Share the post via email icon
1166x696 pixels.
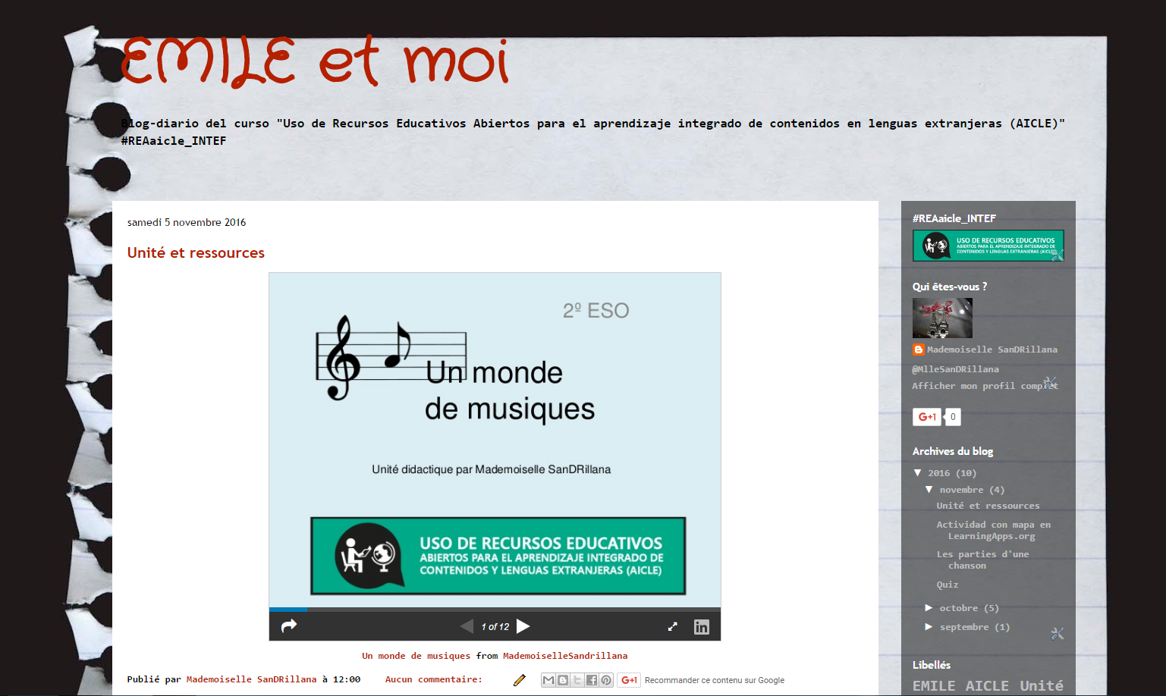coord(548,680)
